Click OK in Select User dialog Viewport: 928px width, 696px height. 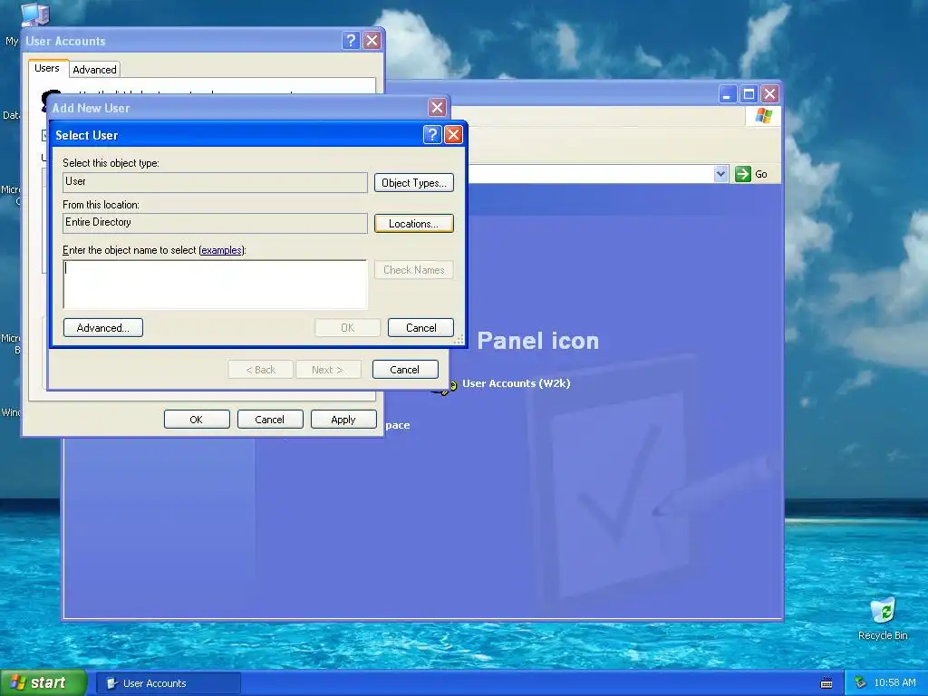point(347,328)
